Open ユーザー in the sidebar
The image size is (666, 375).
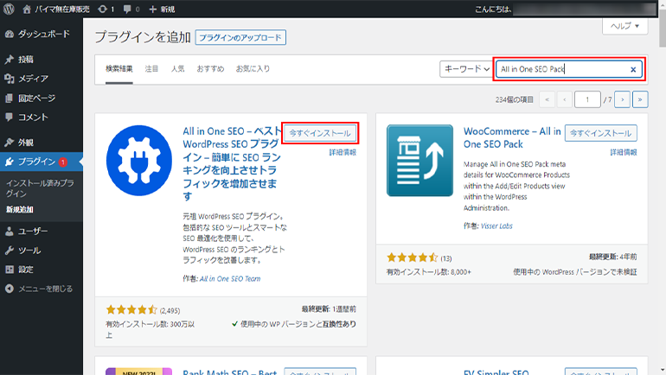coord(42,232)
